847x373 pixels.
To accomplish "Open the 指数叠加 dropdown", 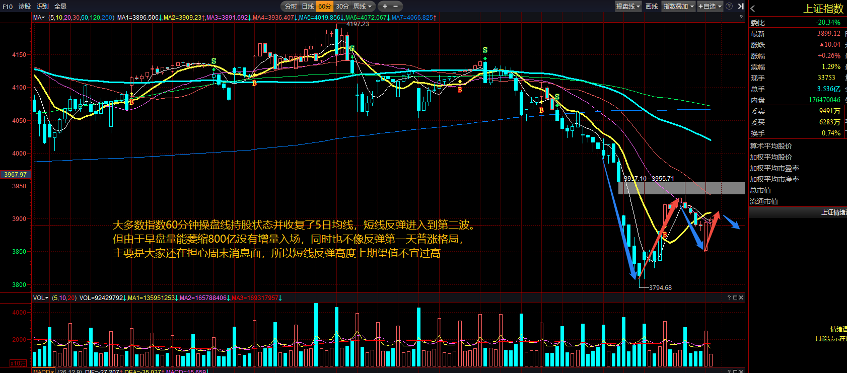I will (x=678, y=7).
